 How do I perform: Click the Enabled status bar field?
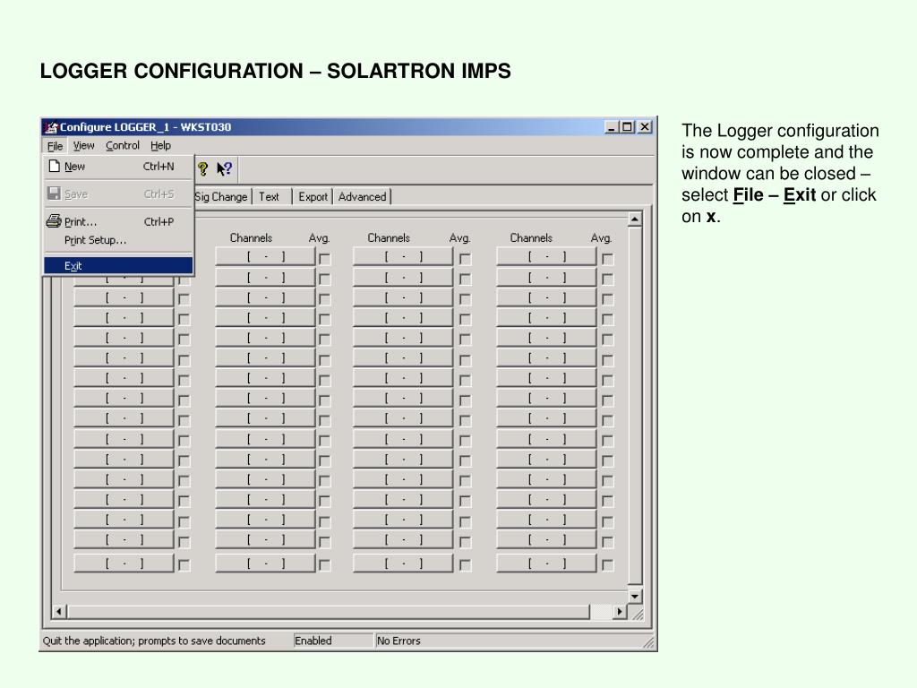click(x=332, y=641)
